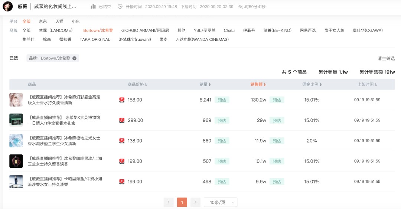Open product 冰希黎X大英博物馆 gift set
The width and height of the screenshot is (401, 209).
pyautogui.click(x=64, y=121)
